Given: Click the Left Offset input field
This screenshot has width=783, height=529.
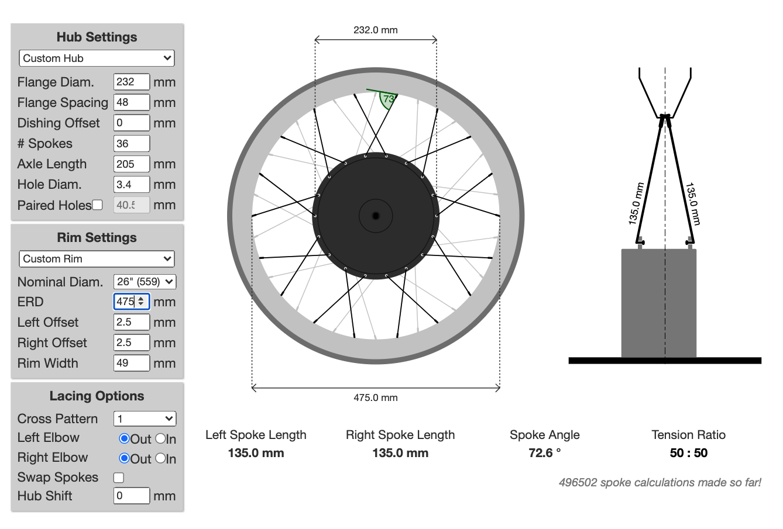Looking at the screenshot, I should [x=132, y=322].
